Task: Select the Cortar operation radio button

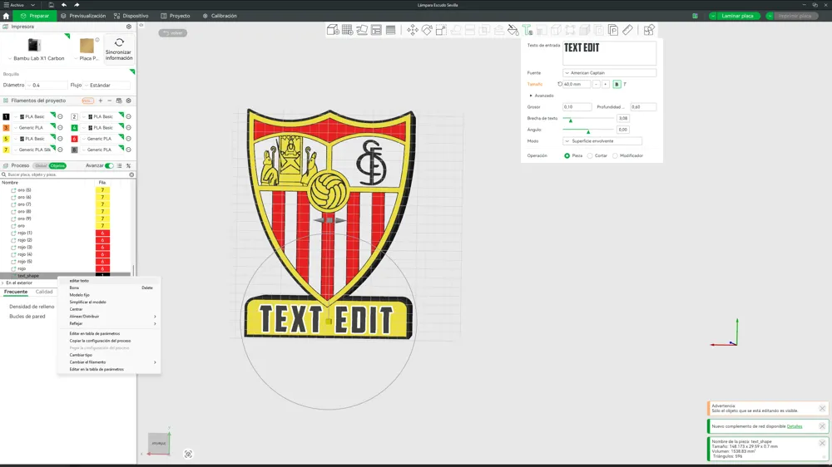Action: pyautogui.click(x=590, y=156)
